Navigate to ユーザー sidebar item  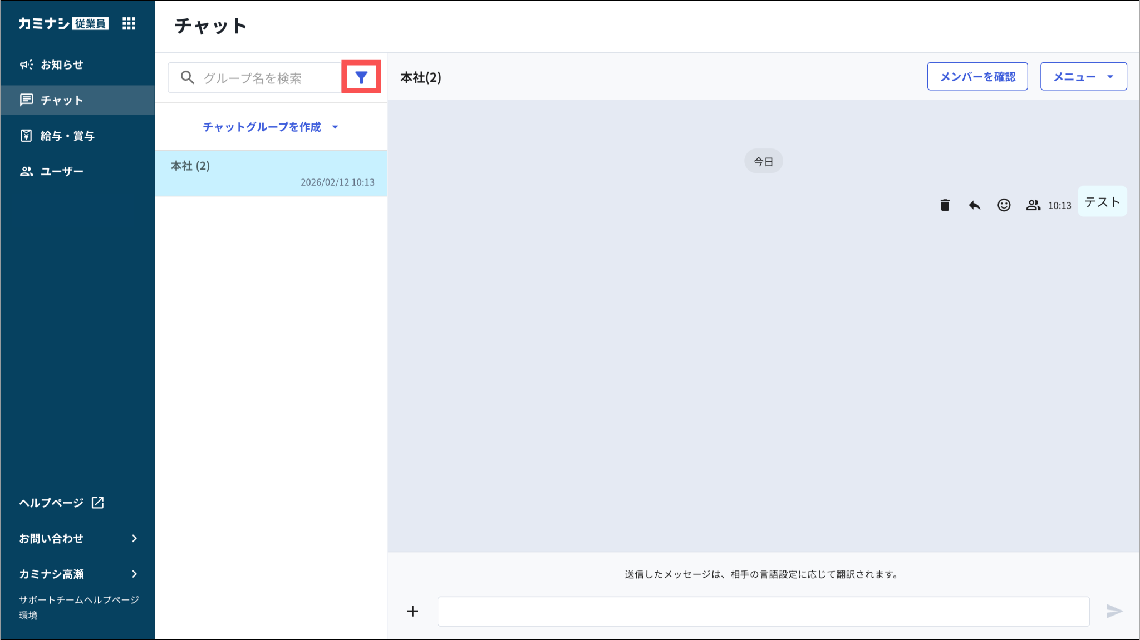click(x=61, y=171)
